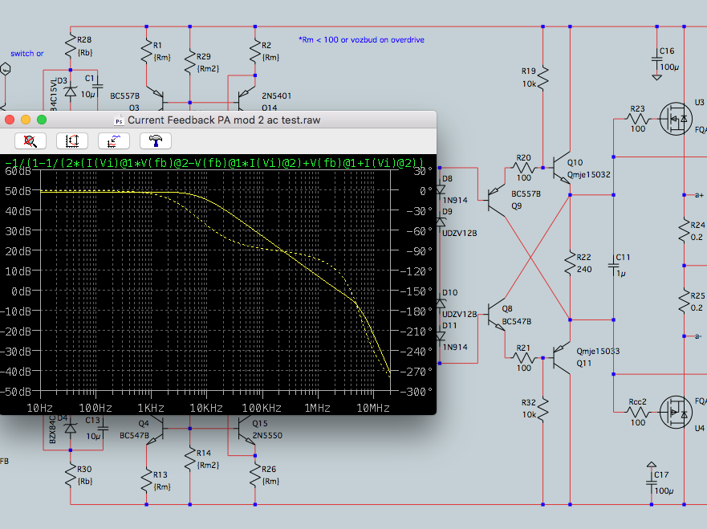Click the D4 zener diode symbol
The width and height of the screenshot is (707, 529).
pos(71,428)
